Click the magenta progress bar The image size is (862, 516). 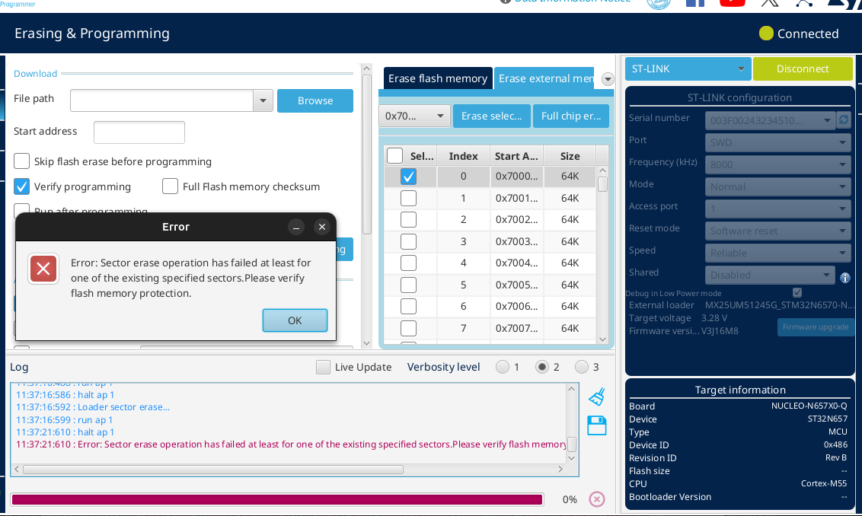pyautogui.click(x=277, y=499)
